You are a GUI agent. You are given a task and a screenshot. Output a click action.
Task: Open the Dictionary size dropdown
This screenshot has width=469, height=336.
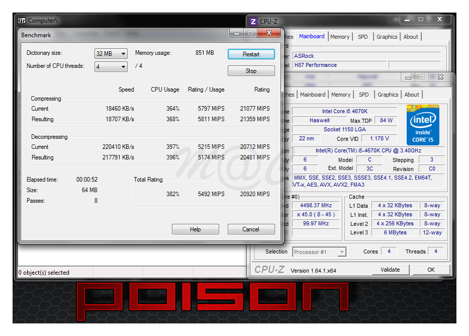(111, 54)
